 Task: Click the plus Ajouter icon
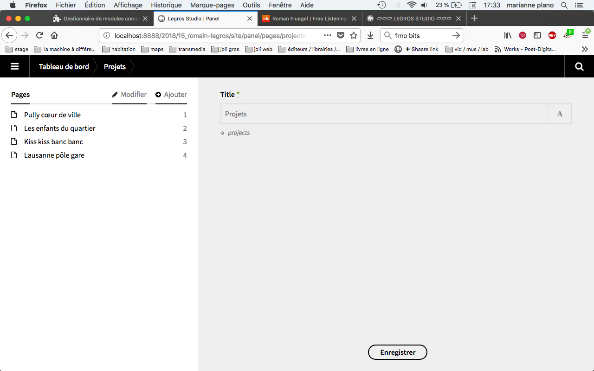click(x=158, y=95)
